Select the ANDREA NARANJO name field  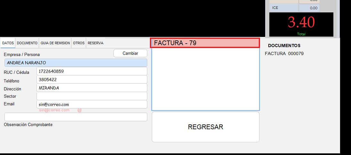pyautogui.click(x=76, y=63)
